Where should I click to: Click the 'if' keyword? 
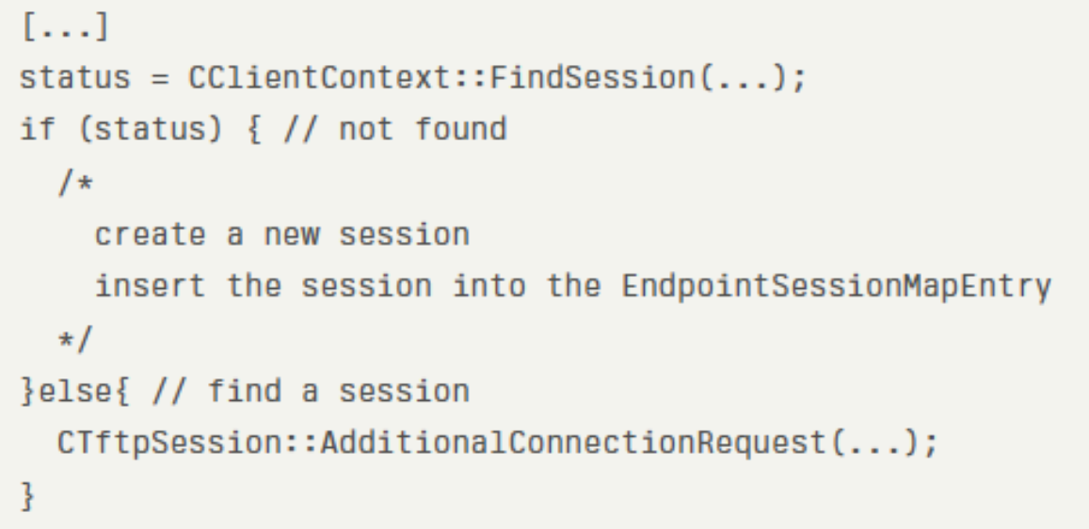click(x=38, y=130)
